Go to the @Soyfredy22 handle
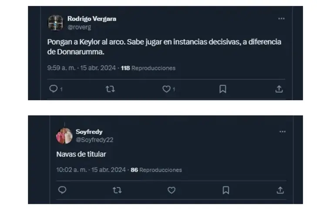This screenshot has width=317, height=212. [94, 140]
